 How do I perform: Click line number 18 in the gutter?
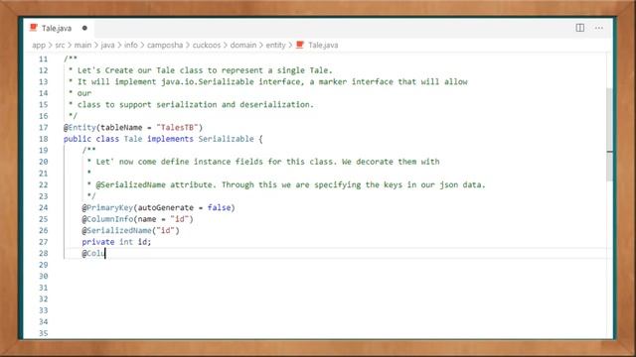(44, 139)
